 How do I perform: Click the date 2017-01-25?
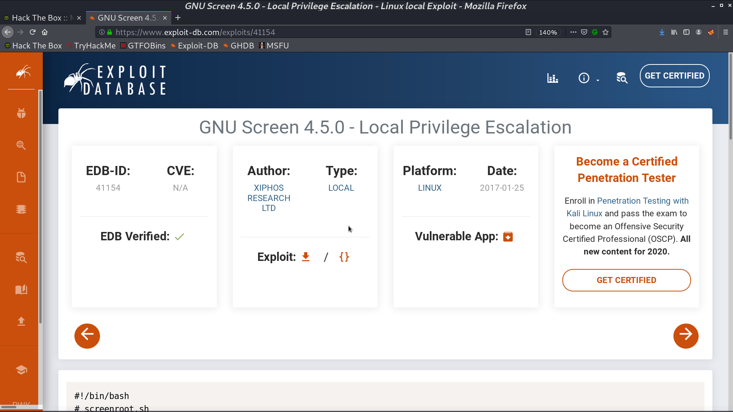502,188
